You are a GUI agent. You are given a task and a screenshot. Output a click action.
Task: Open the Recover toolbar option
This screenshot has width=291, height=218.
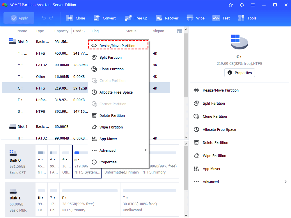167,18
